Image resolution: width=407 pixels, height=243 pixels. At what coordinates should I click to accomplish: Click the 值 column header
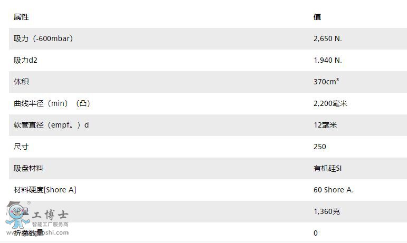317,17
